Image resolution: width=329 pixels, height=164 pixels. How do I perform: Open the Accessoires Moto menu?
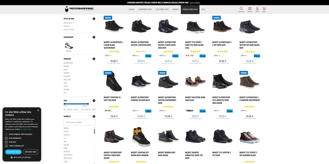pos(162,9)
